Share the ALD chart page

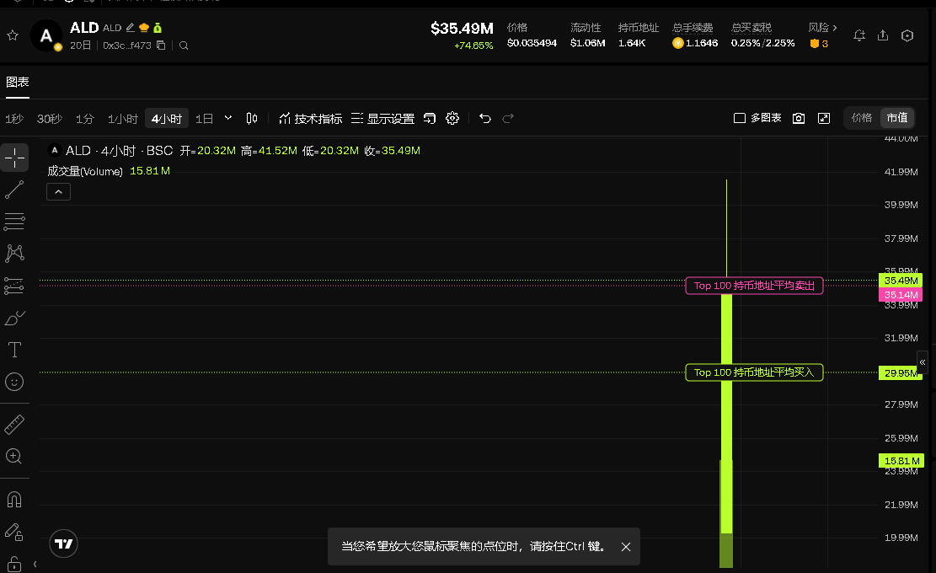[x=883, y=35]
